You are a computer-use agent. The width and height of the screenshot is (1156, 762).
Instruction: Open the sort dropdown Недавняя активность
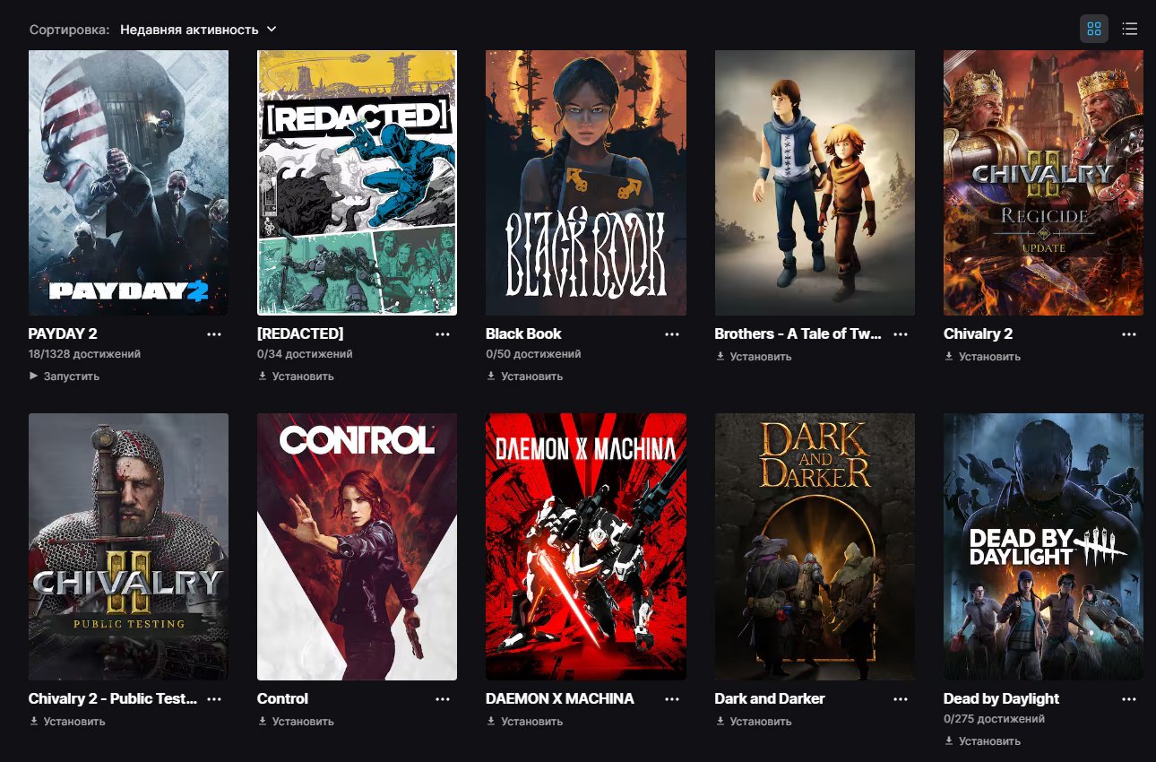tap(198, 30)
